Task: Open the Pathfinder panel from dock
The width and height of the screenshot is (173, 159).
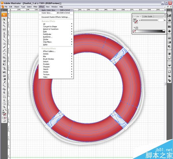Action: 169,81
